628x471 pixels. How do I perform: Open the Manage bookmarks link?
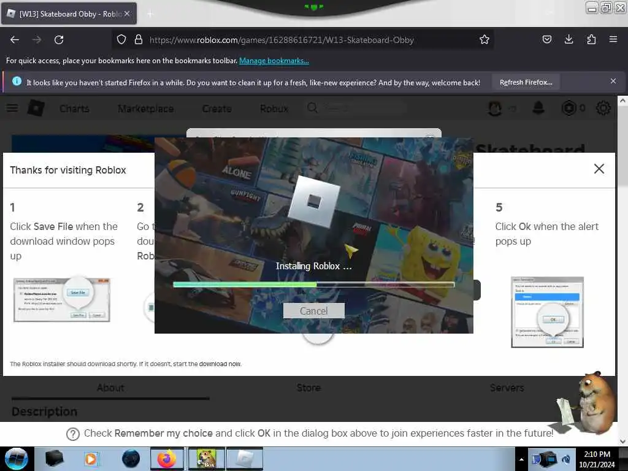(274, 61)
